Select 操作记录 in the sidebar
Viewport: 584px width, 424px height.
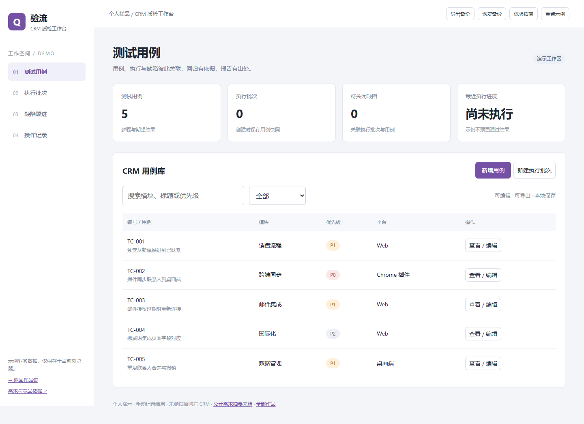(x=47, y=135)
